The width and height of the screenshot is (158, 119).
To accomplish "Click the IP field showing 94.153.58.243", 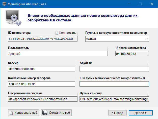I will pyautogui.click(x=132, y=54).
